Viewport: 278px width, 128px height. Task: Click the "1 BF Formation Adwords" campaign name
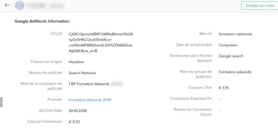(89, 84)
